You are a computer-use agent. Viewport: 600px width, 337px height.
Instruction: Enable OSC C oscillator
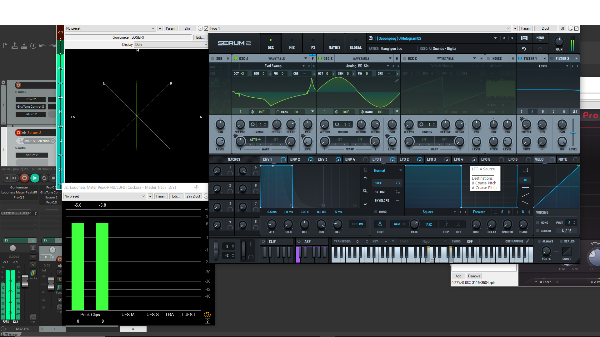(x=404, y=58)
